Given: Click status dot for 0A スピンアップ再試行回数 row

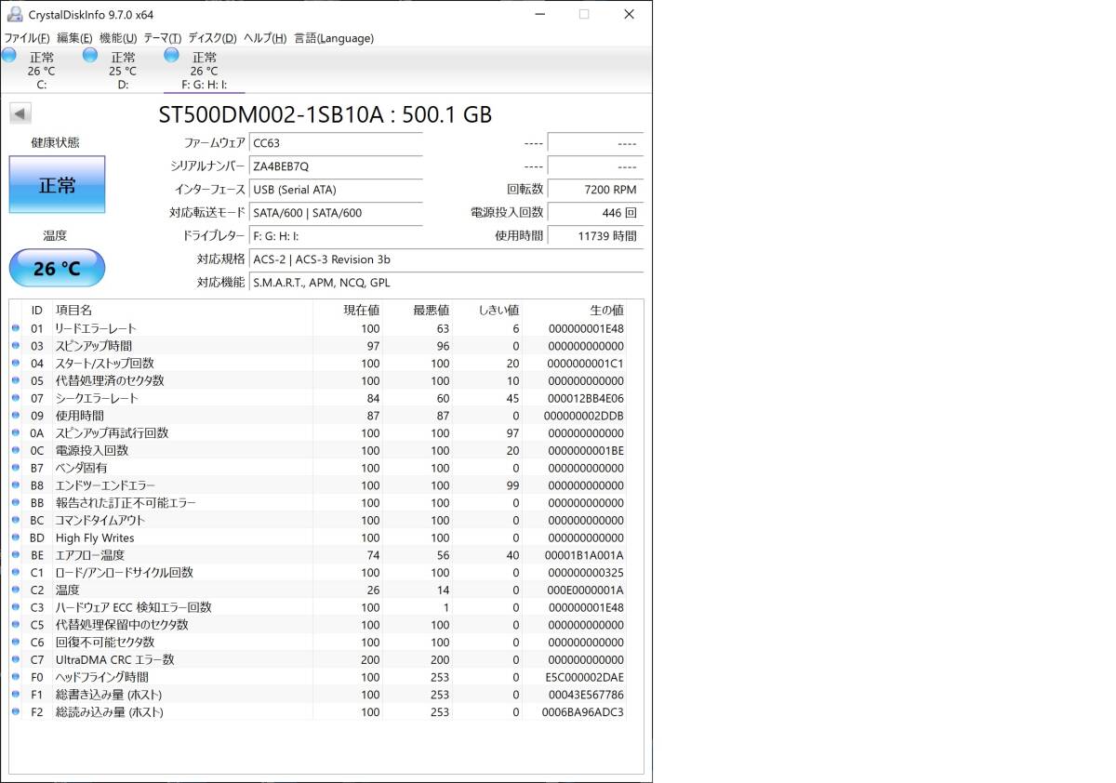Looking at the screenshot, I should [15, 433].
